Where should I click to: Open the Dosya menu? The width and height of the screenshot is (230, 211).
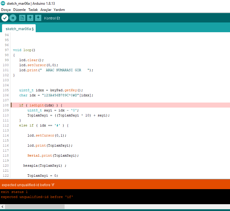tap(6, 10)
